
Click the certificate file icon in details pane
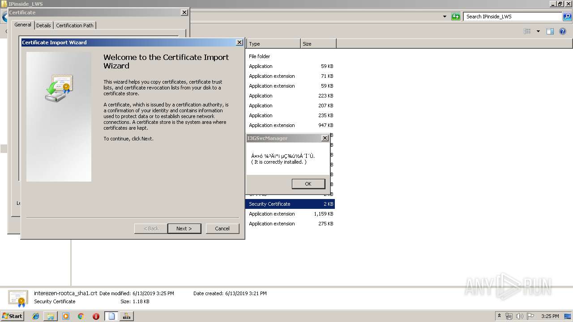[x=18, y=298]
